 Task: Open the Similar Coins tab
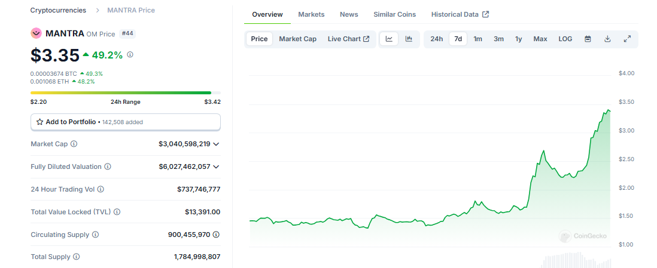(394, 14)
